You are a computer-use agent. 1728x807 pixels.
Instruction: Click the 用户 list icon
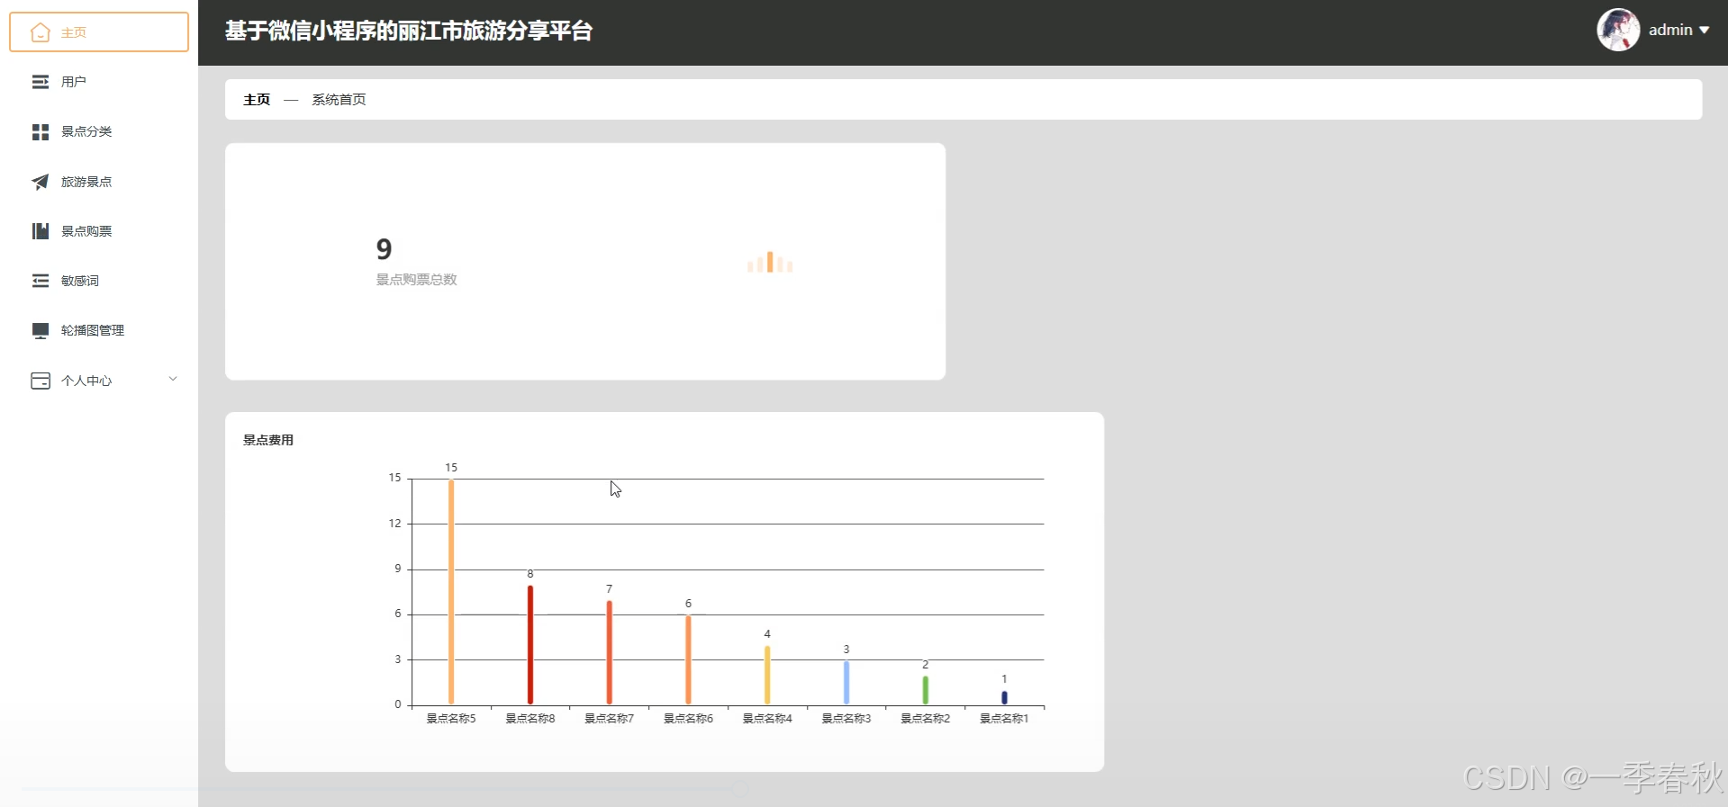[x=41, y=82]
